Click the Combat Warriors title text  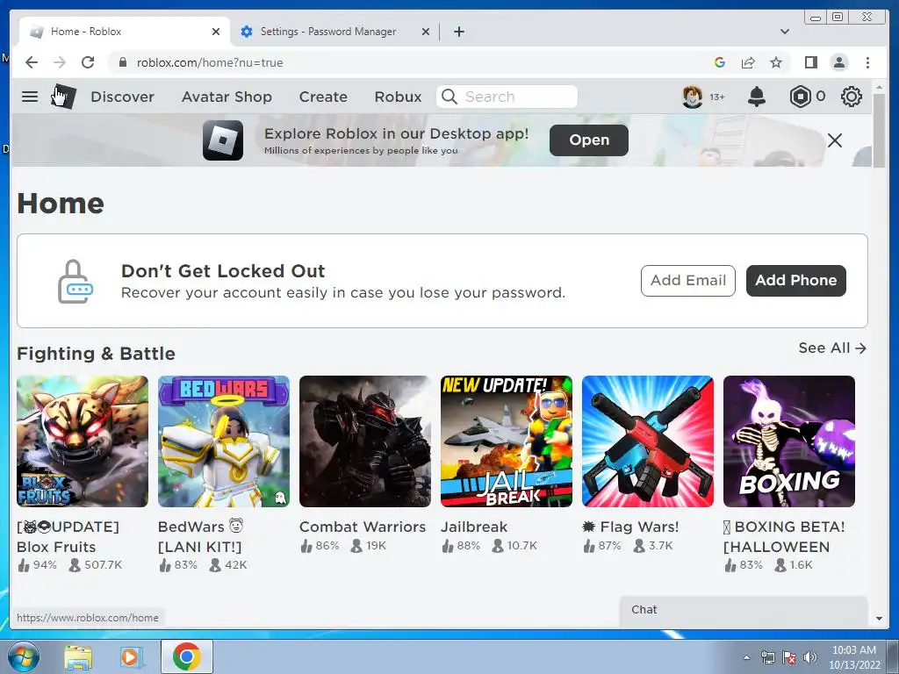363,527
